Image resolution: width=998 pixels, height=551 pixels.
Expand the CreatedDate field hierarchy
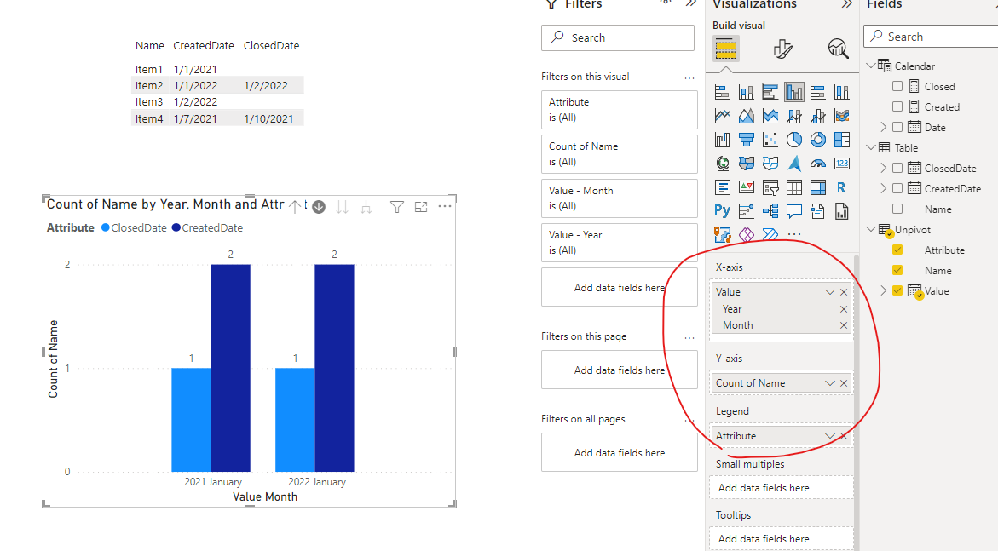point(884,188)
